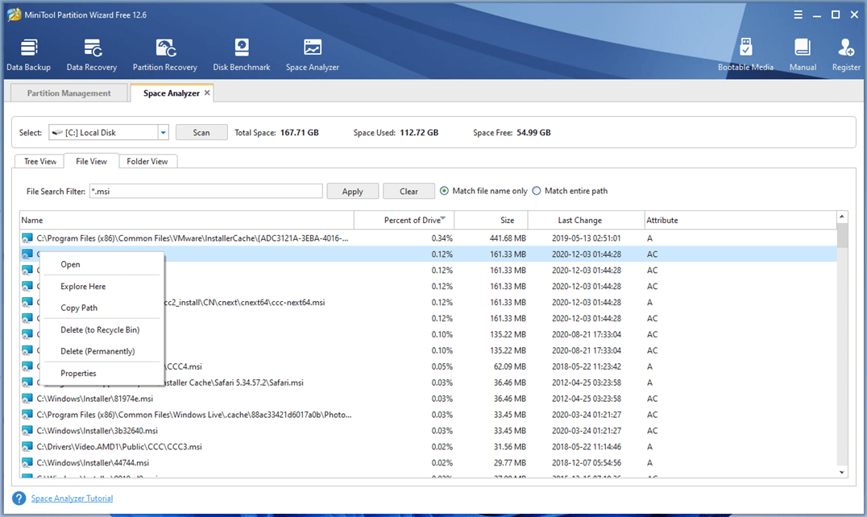Choose Explore Here in the context menu
Screen dimensions: 867x517
click(83, 286)
